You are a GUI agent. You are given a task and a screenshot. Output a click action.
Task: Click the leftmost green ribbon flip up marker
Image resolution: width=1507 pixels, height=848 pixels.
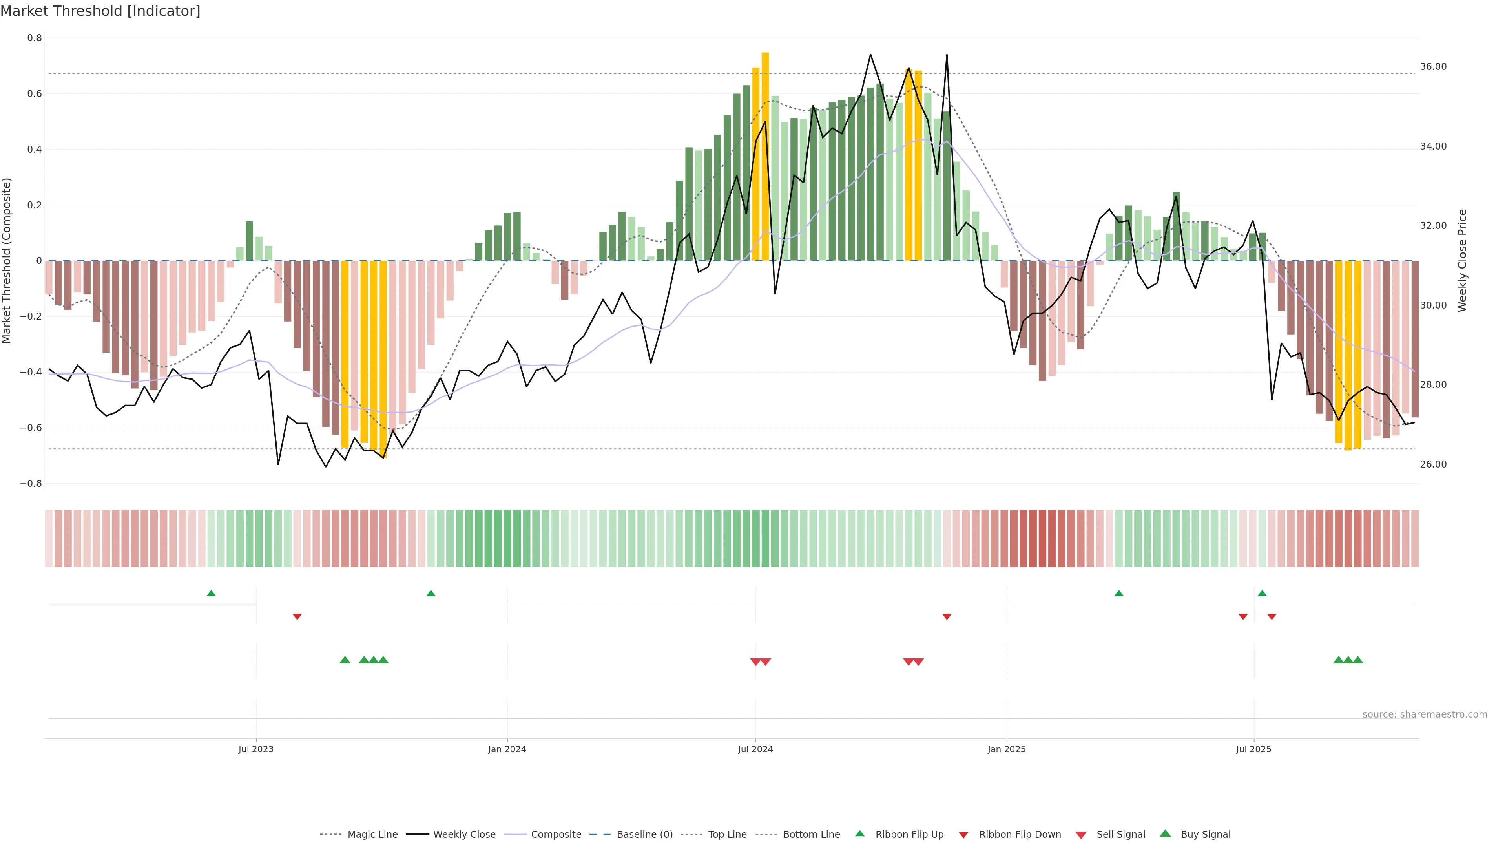pyautogui.click(x=211, y=594)
